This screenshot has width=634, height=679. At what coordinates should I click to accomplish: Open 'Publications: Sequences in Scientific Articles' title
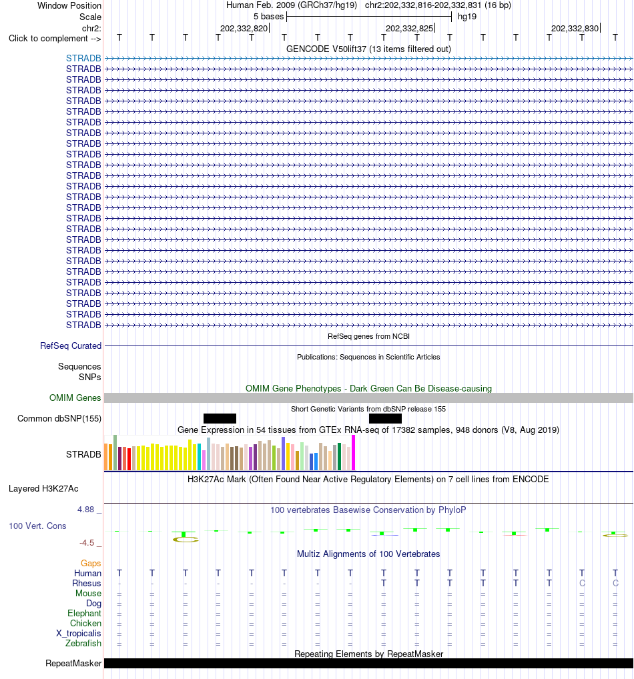[x=368, y=357]
